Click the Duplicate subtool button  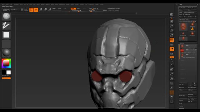point(183,96)
